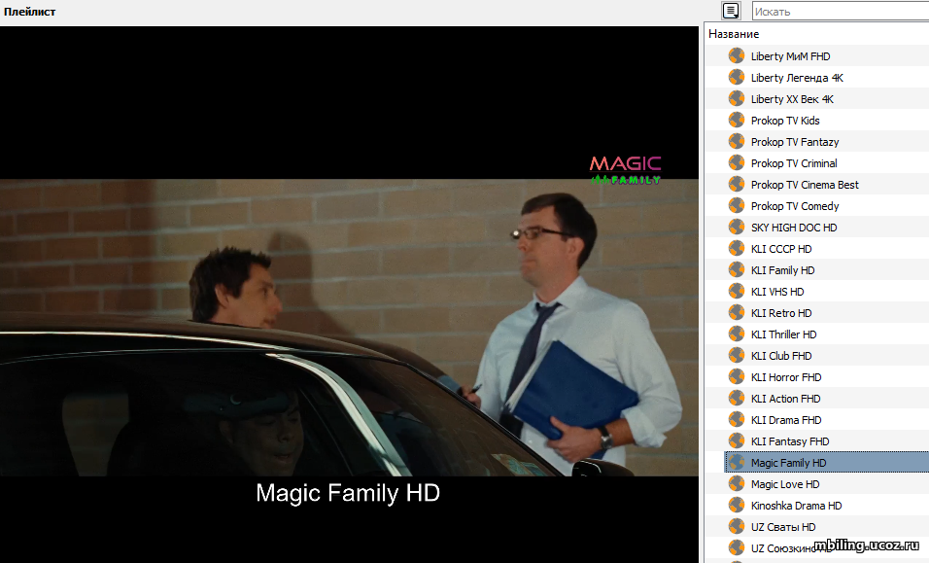Select the Liberty XX Век 4K channel name
This screenshot has width=929, height=563.
click(x=792, y=99)
